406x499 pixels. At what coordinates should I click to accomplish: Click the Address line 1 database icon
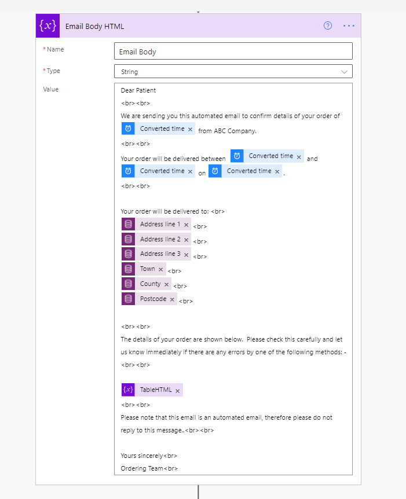(129, 225)
